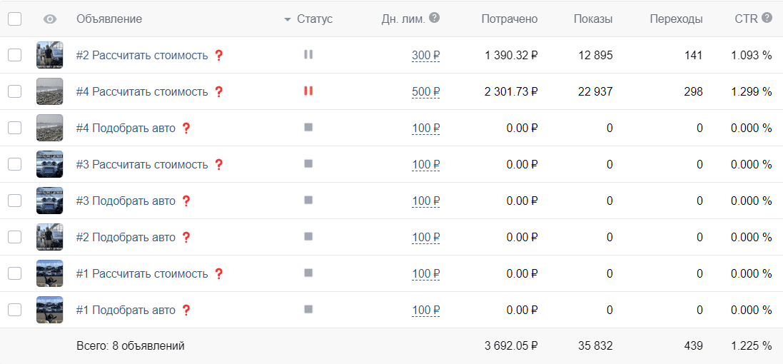Sort by Потрачено column header
Image resolution: width=783 pixels, height=364 pixels.
510,19
